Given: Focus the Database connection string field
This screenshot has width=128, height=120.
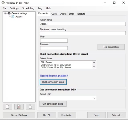Looking at the screenshot, I should [x=83, y=33].
